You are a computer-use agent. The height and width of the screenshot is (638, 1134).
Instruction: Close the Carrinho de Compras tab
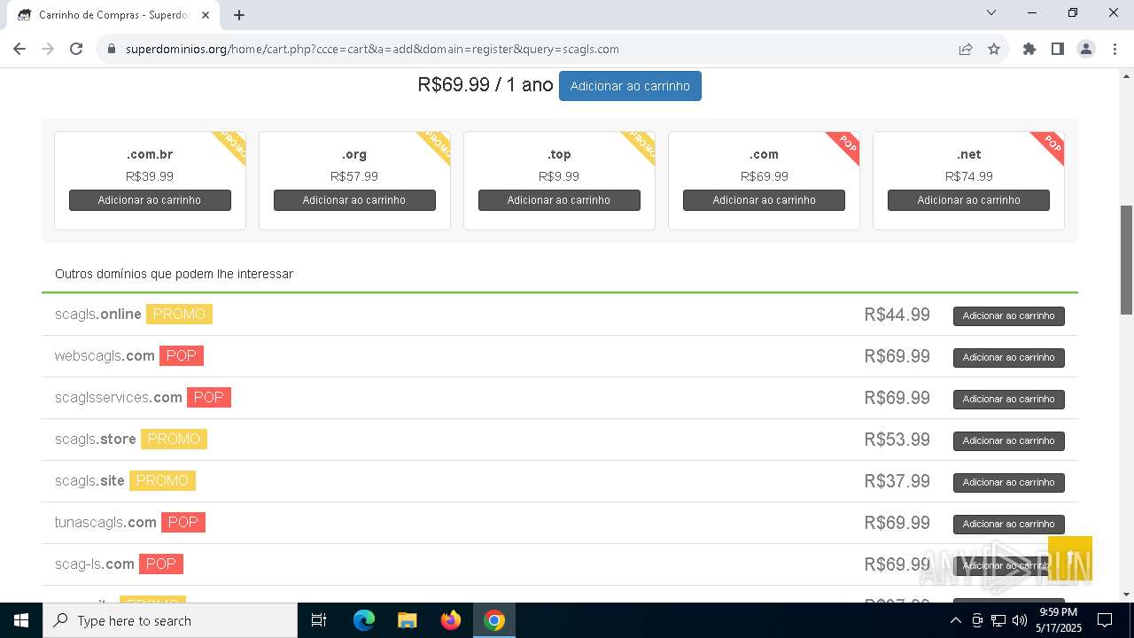[x=206, y=15]
